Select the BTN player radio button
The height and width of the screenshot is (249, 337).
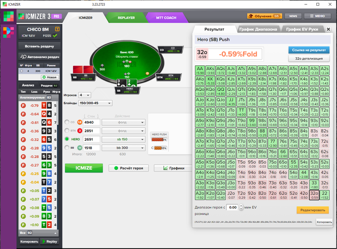click(x=67, y=131)
